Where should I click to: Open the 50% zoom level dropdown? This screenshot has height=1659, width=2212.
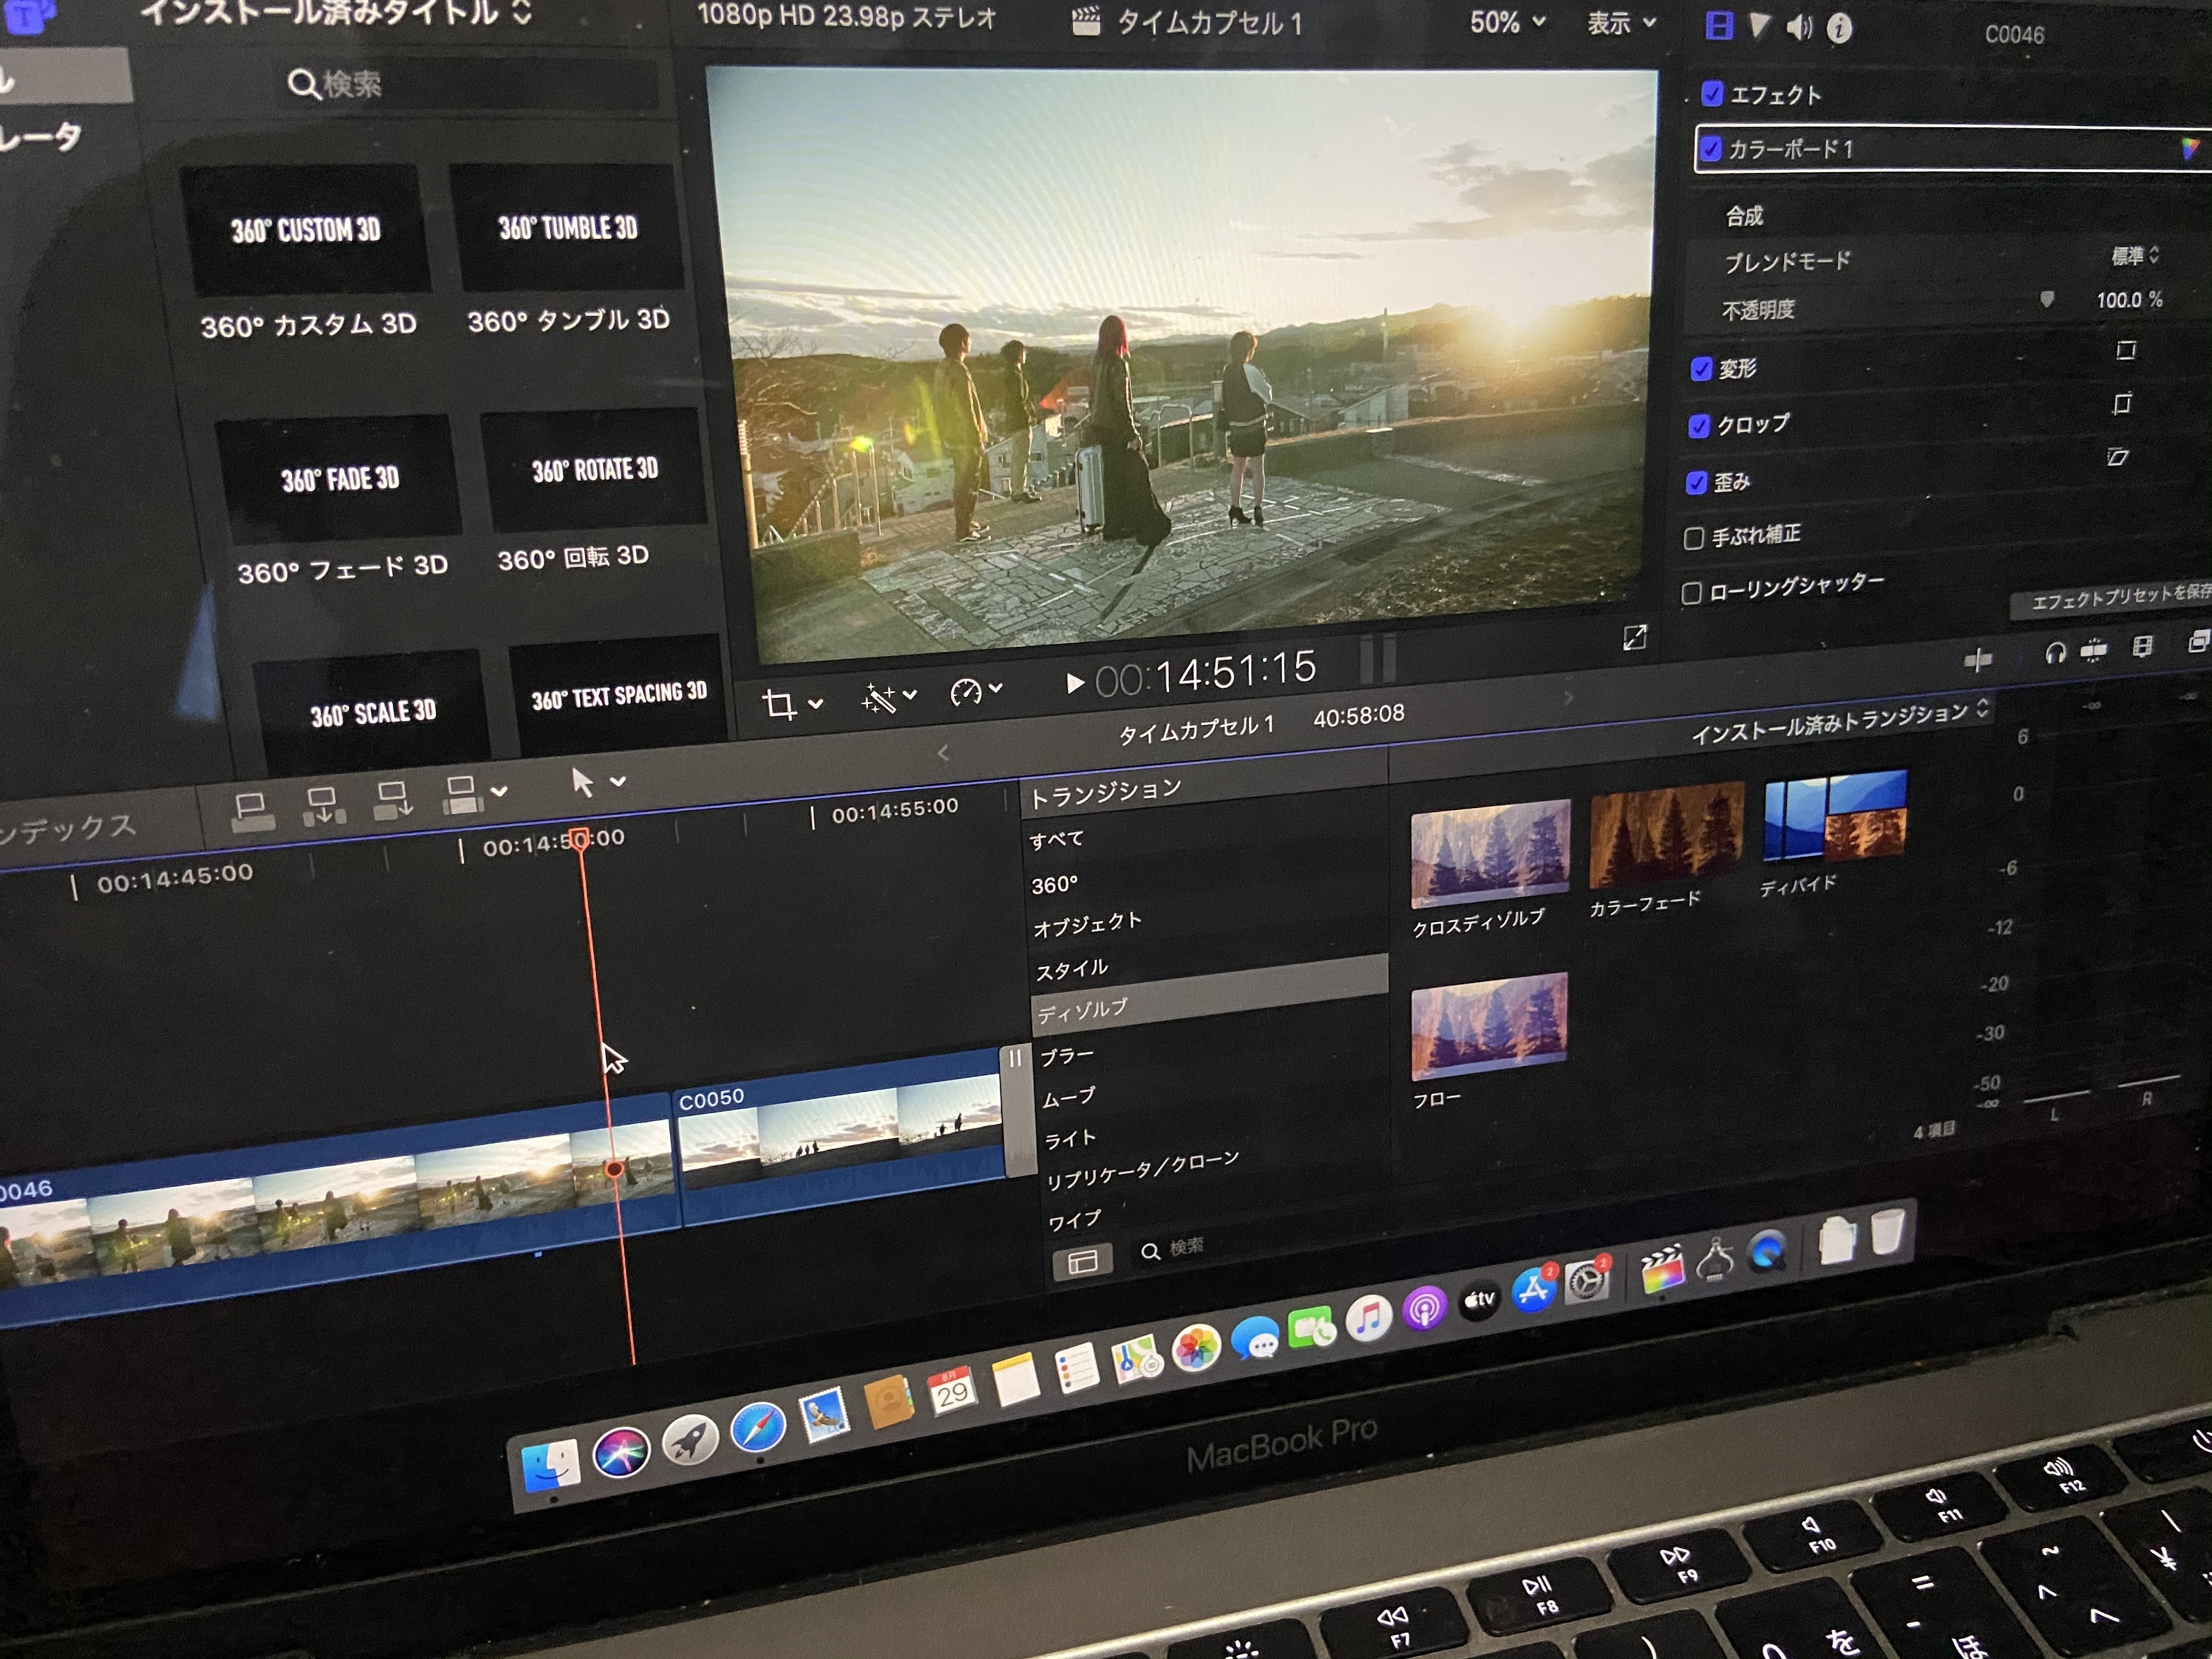(x=1506, y=22)
